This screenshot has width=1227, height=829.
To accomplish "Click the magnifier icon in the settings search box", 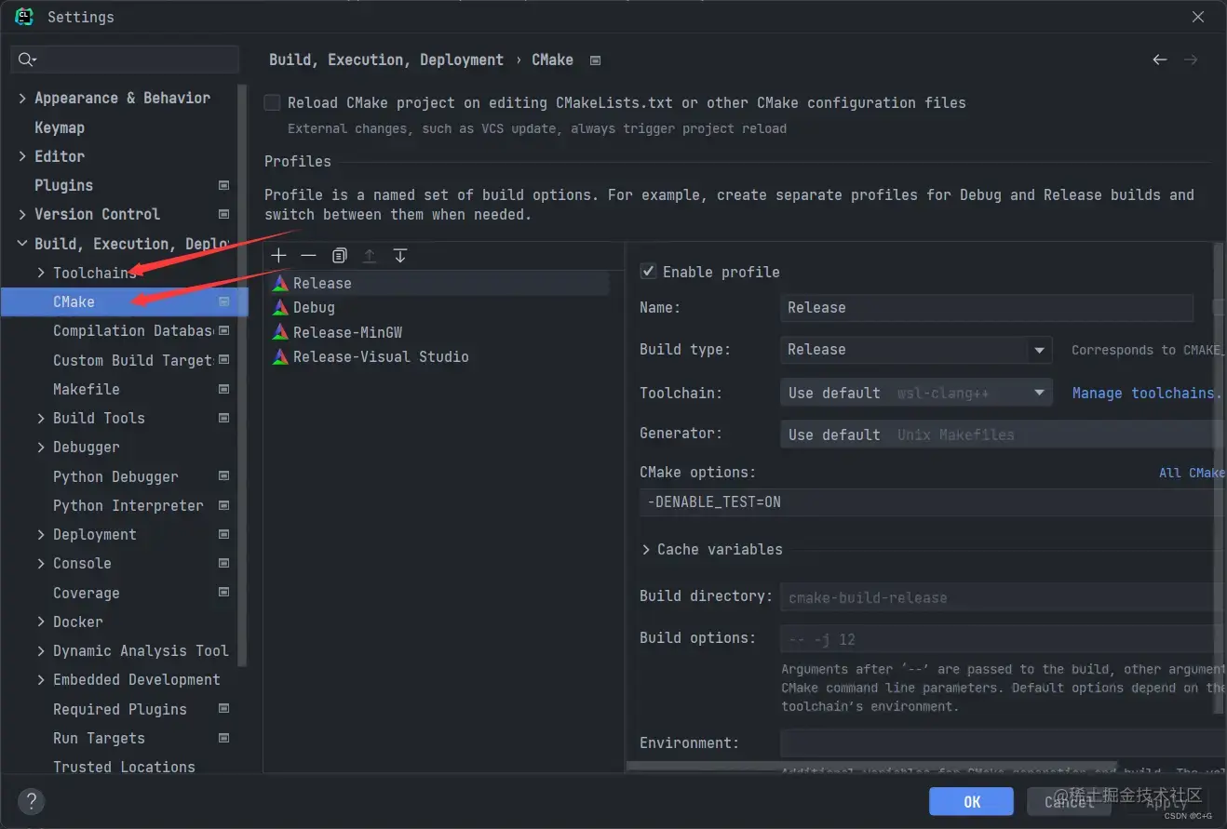I will point(27,60).
